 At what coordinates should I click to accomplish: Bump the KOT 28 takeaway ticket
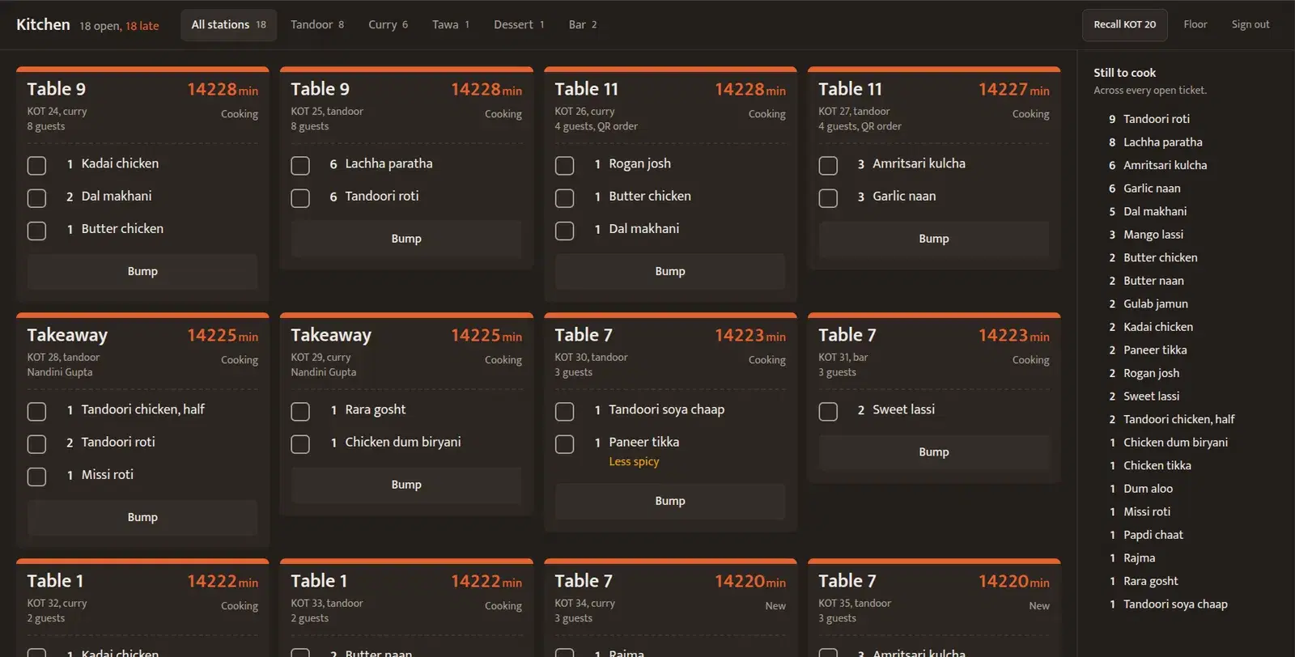(x=142, y=518)
